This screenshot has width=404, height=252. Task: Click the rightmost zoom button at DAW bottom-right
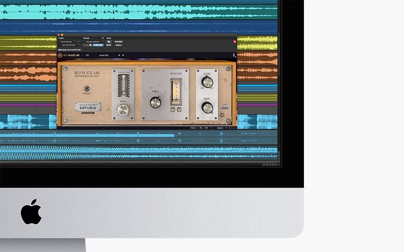click(276, 164)
